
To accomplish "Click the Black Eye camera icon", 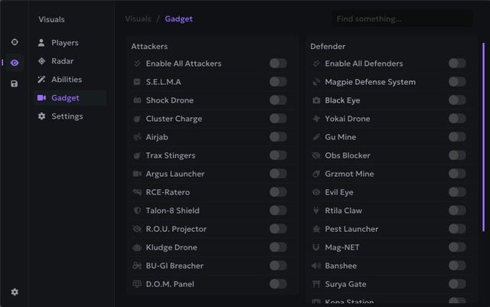I will [x=316, y=100].
